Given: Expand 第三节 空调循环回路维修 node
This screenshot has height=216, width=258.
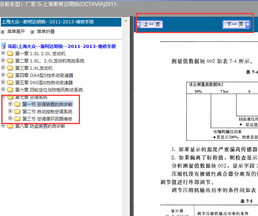Looking at the screenshot, I should [x=10, y=118].
